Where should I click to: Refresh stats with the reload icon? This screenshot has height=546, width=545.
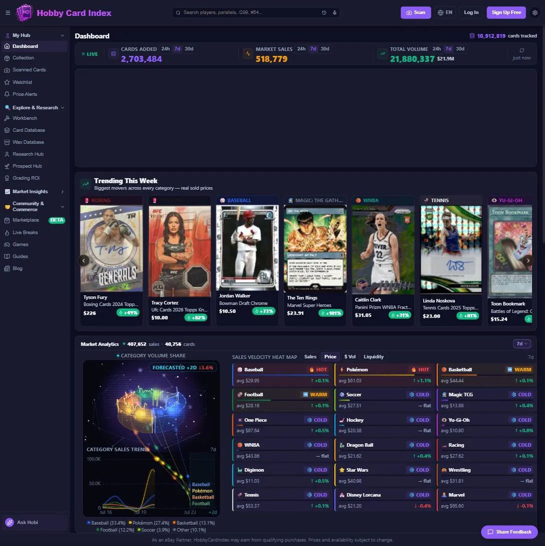tap(522, 50)
